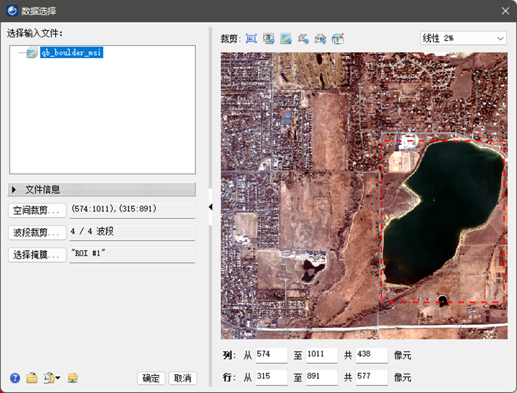Screen dimensions: 517x393
Task: Click the row total field showing 577
Action: point(372,377)
